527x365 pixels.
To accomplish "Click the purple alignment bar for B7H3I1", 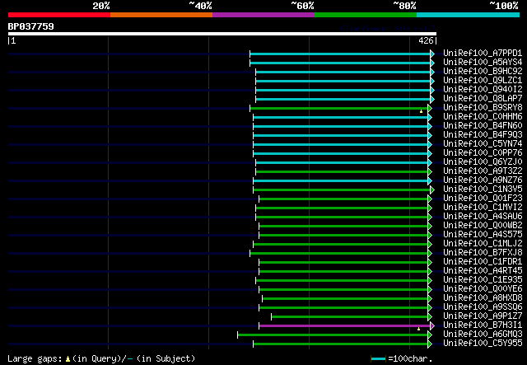I will [345, 325].
